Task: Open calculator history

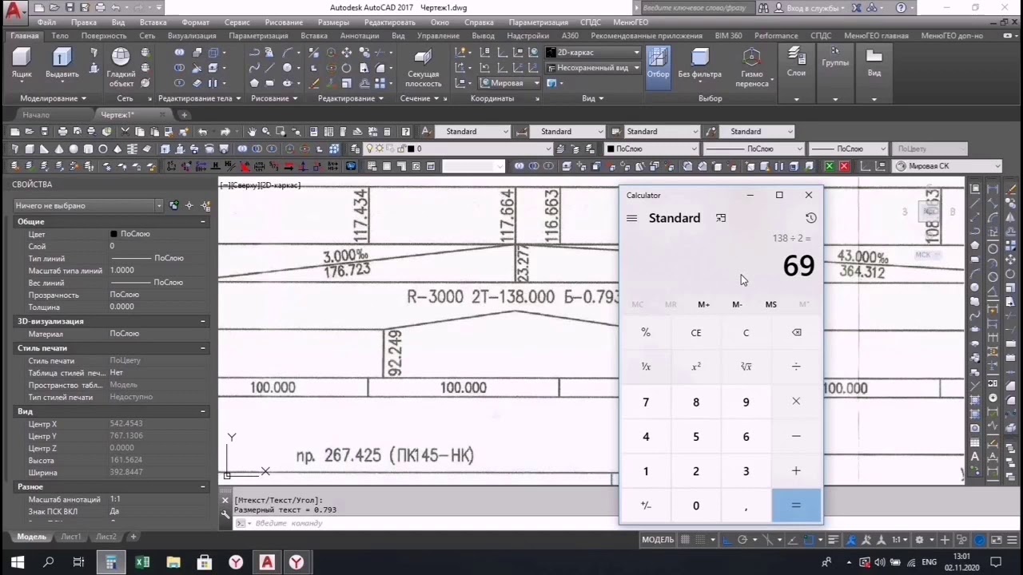Action: [x=810, y=218]
